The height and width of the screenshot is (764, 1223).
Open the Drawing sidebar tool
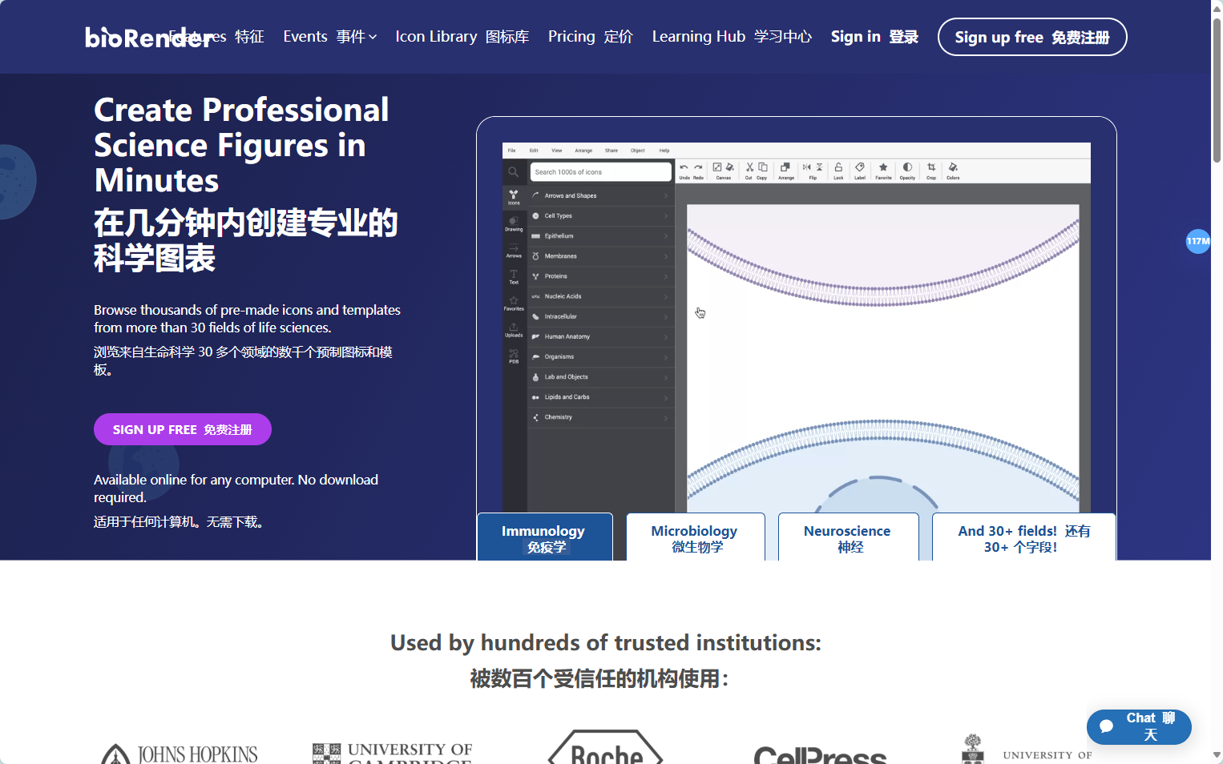514,223
